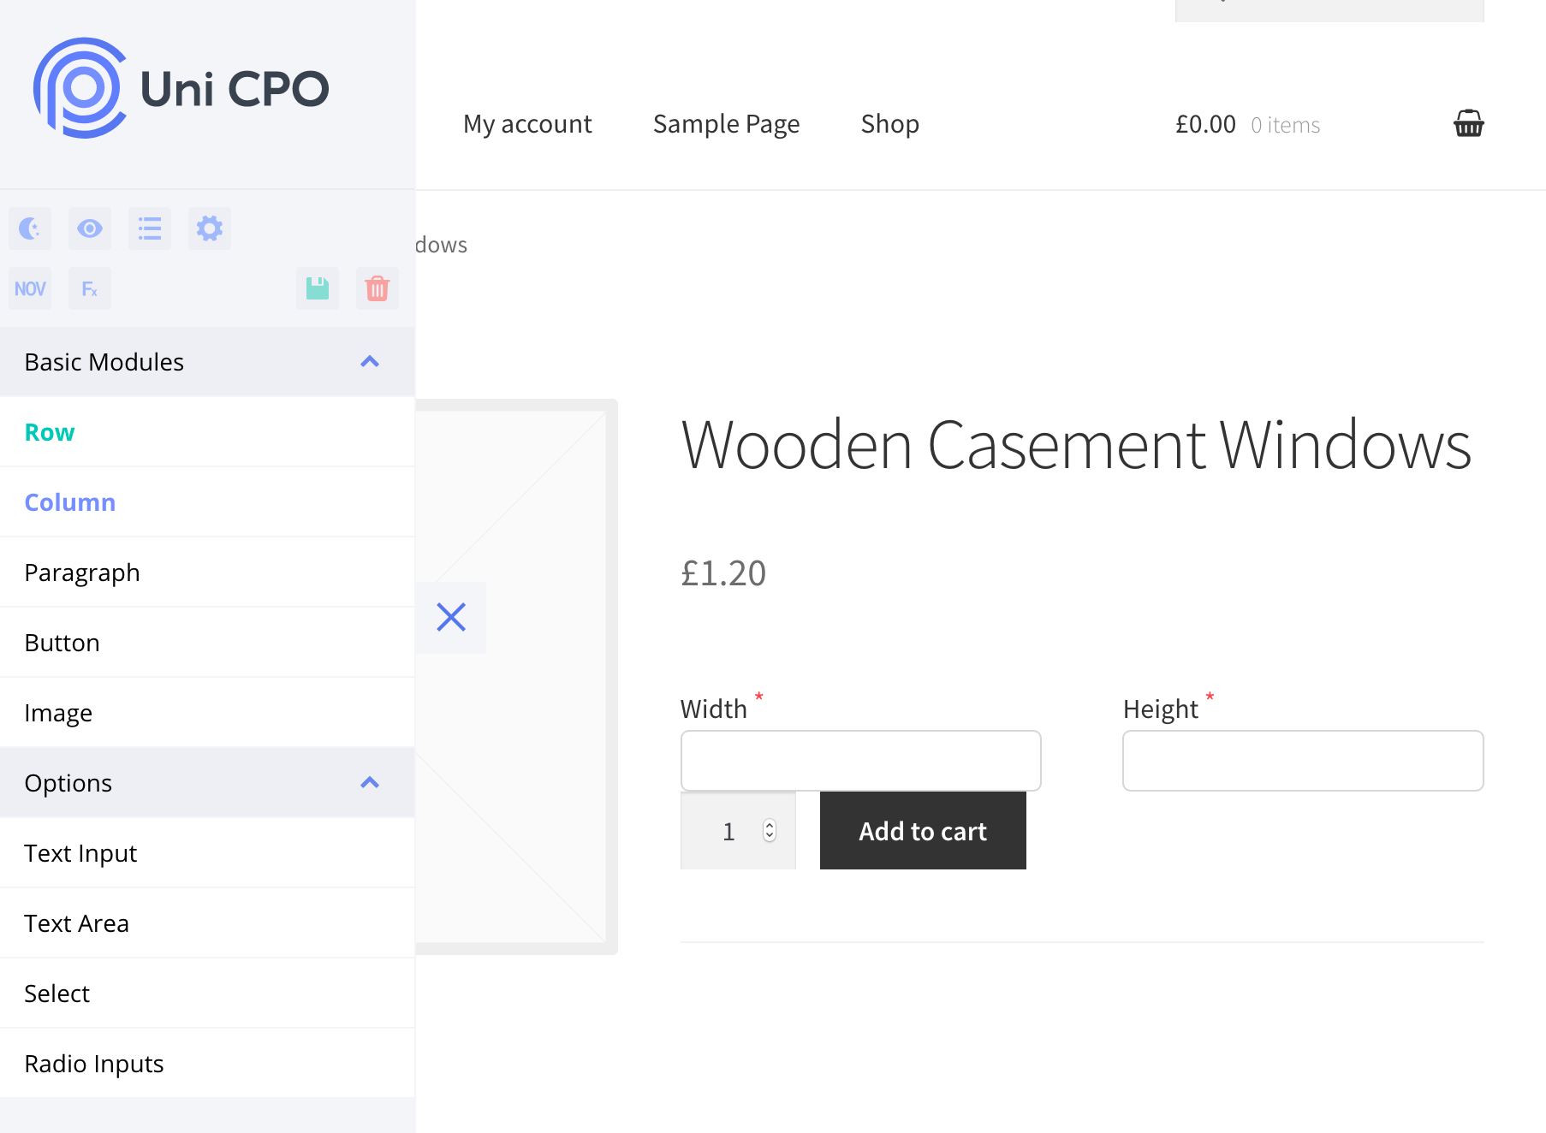Add a Radio Inputs option module

[x=94, y=1063]
